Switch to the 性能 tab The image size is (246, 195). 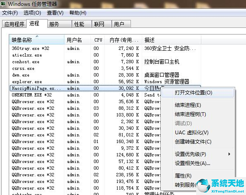pyautogui.click(x=82, y=24)
